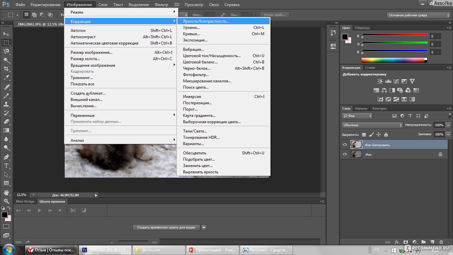Select the Lasso tool
The height and width of the screenshot is (255, 453).
click(6, 51)
